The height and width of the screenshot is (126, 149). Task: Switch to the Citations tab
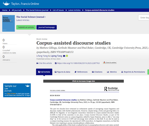coord(97,72)
